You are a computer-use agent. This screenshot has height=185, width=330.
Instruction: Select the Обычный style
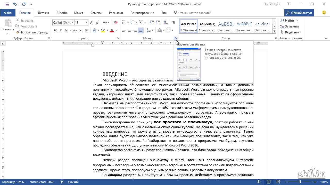(x=189, y=26)
